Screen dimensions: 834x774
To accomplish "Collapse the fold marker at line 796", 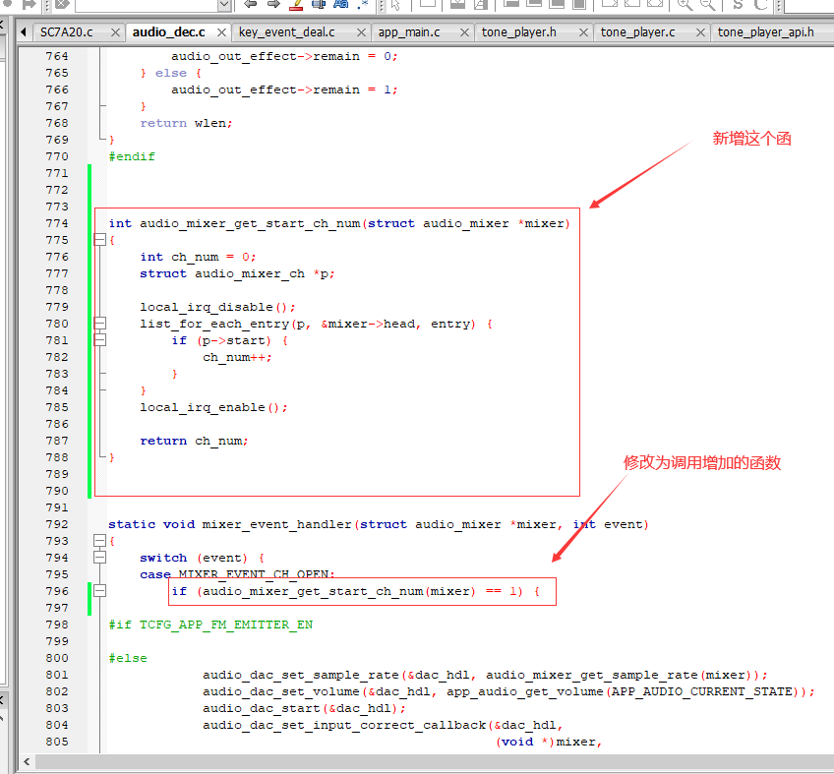I will (100, 591).
